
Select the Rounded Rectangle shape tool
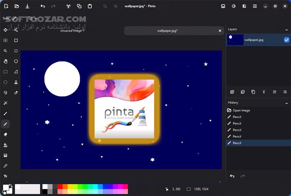(16, 51)
